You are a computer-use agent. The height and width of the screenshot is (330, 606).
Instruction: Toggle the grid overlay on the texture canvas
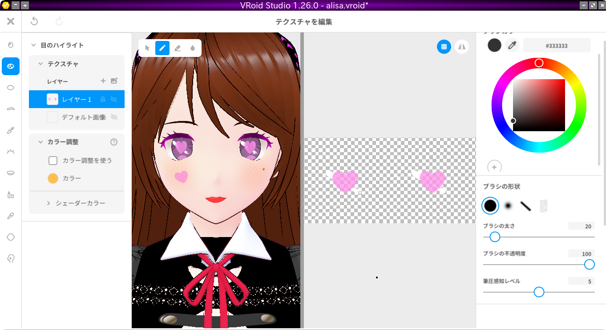444,46
